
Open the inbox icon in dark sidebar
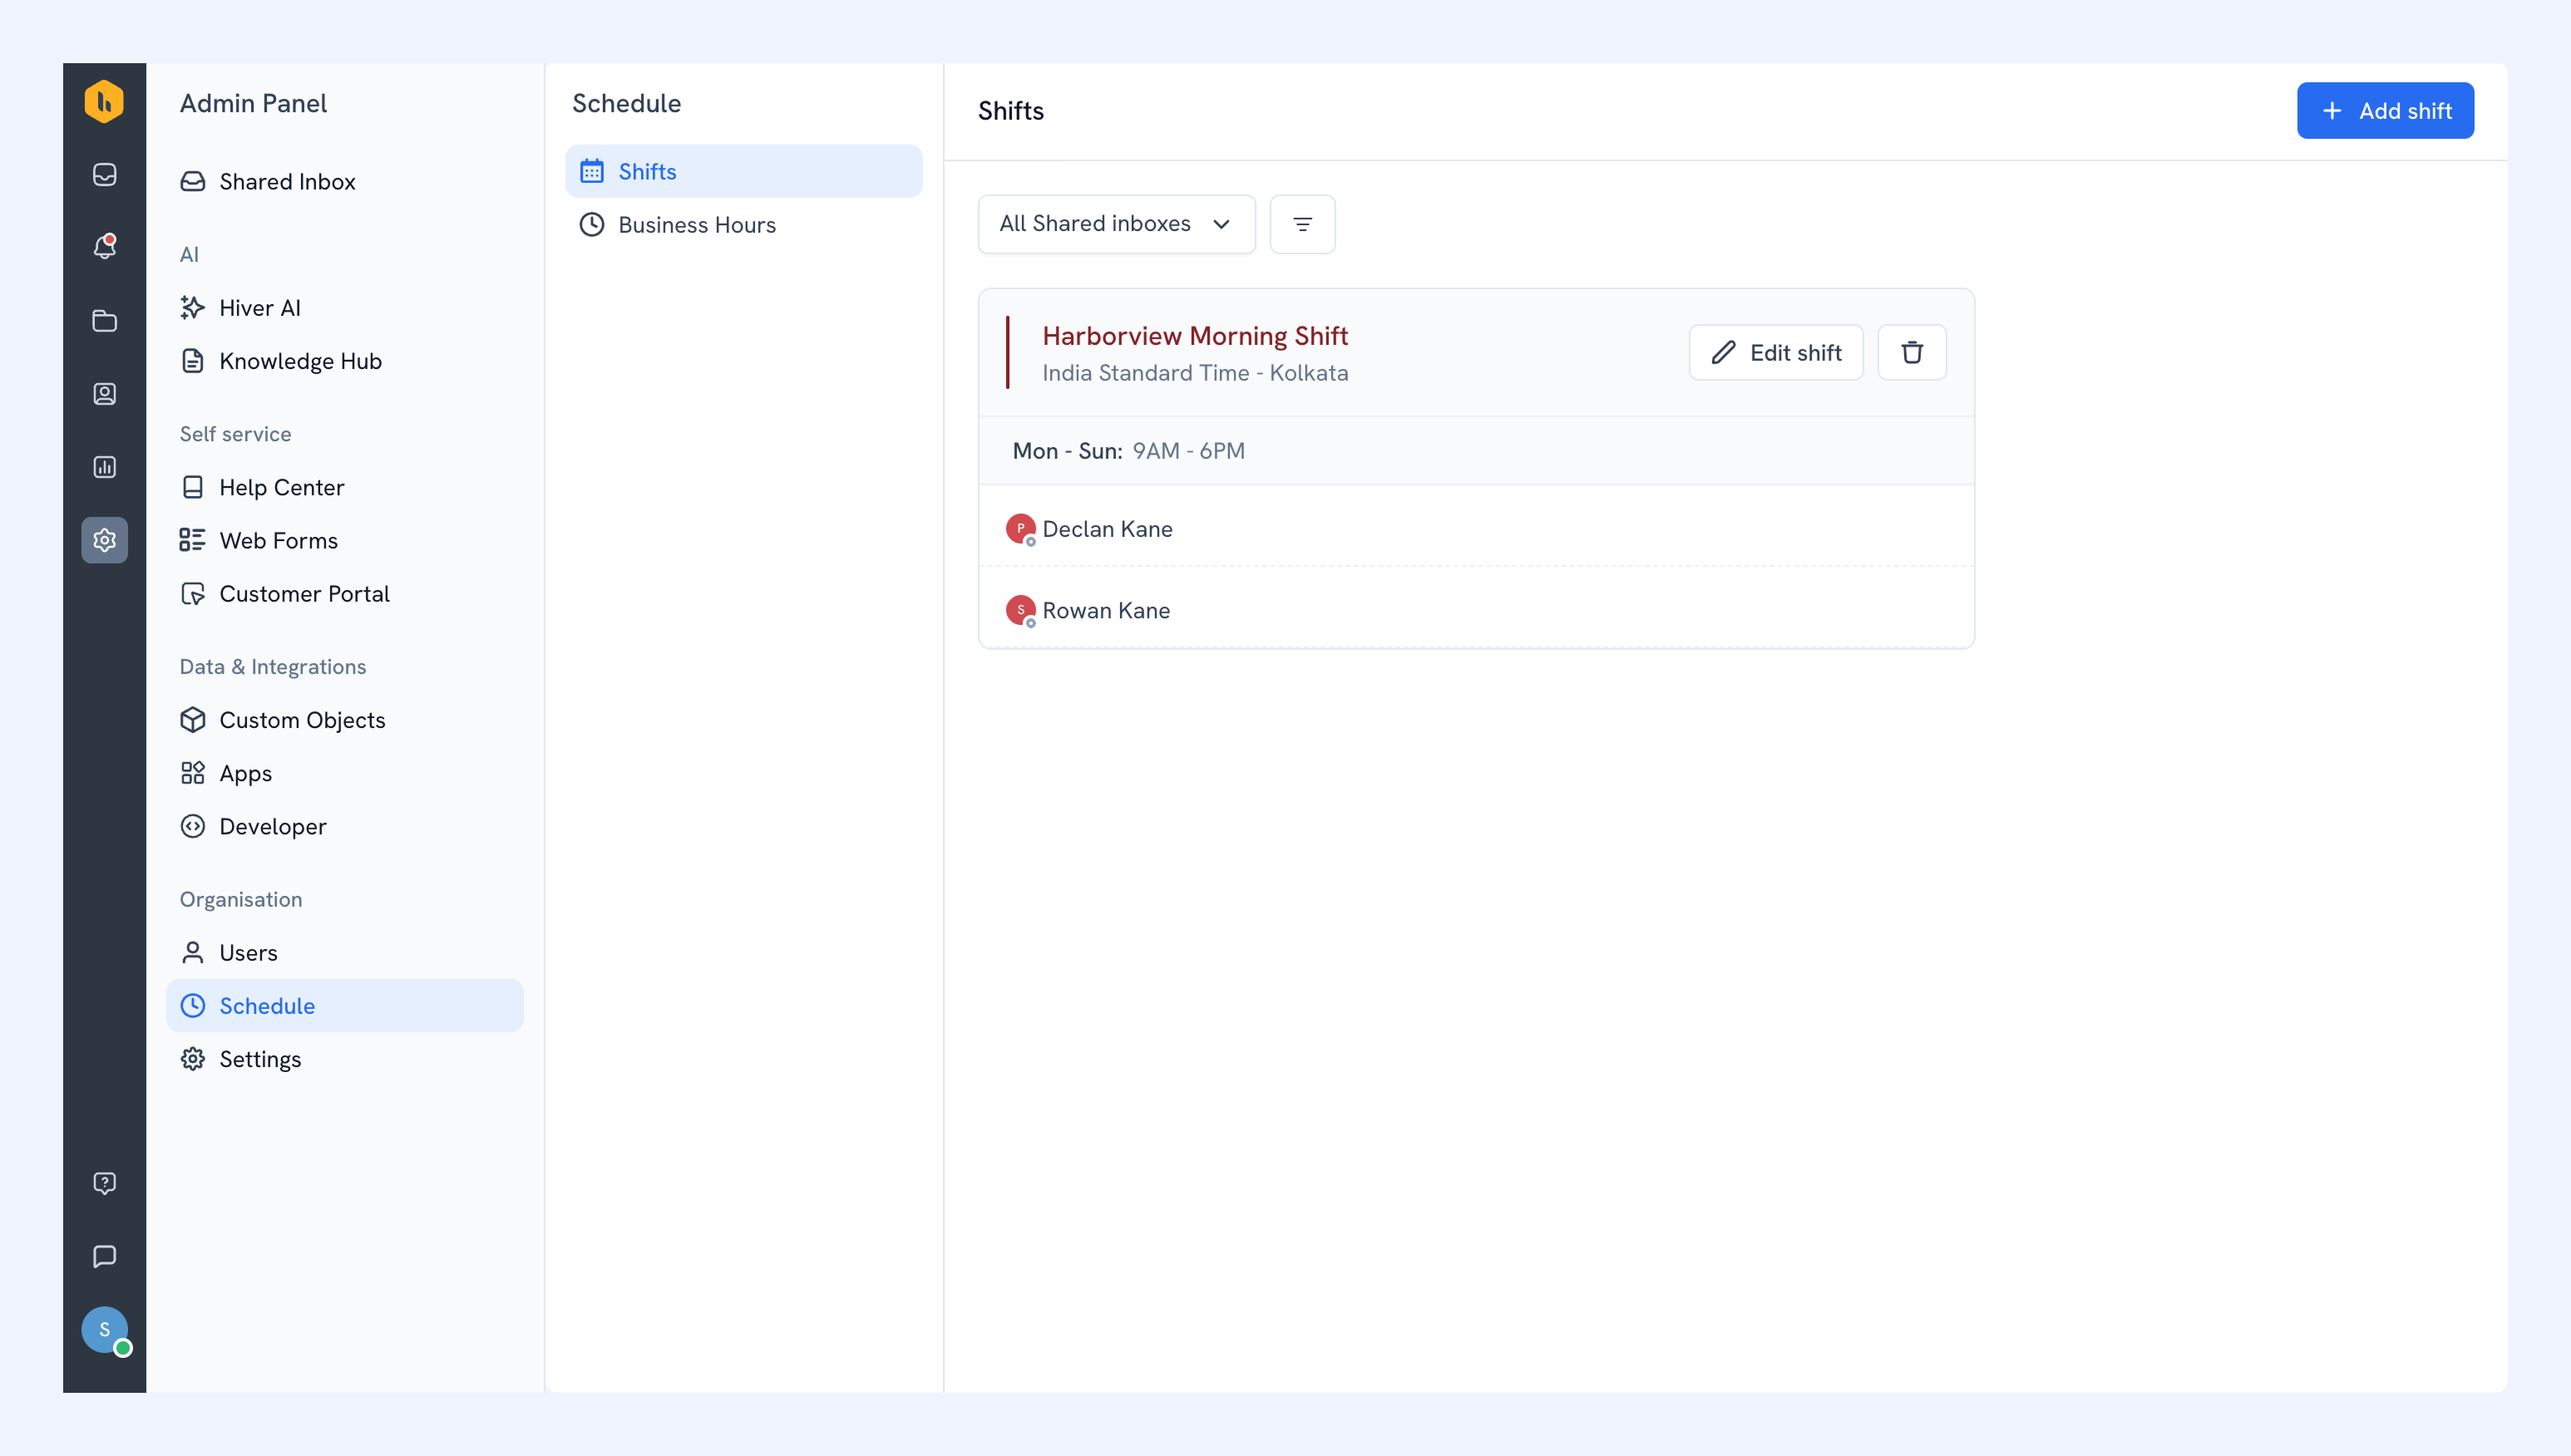104,174
